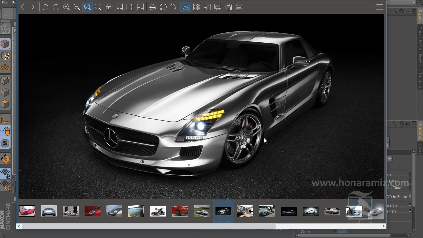
Task: Open the Cinema 4D File menu
Action: [x=5, y=3]
